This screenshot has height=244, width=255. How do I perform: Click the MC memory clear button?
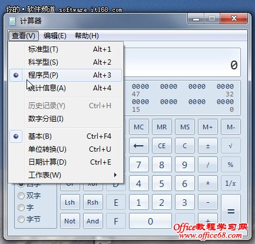click(139, 127)
